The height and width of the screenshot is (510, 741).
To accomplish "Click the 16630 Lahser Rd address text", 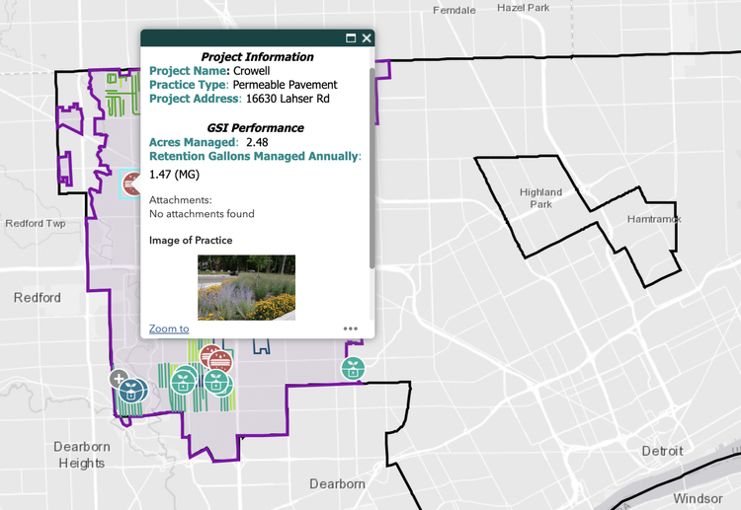I will pos(288,99).
